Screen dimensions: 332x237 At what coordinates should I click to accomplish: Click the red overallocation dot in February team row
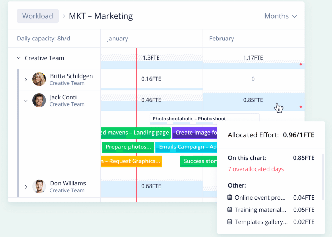point(300,64)
